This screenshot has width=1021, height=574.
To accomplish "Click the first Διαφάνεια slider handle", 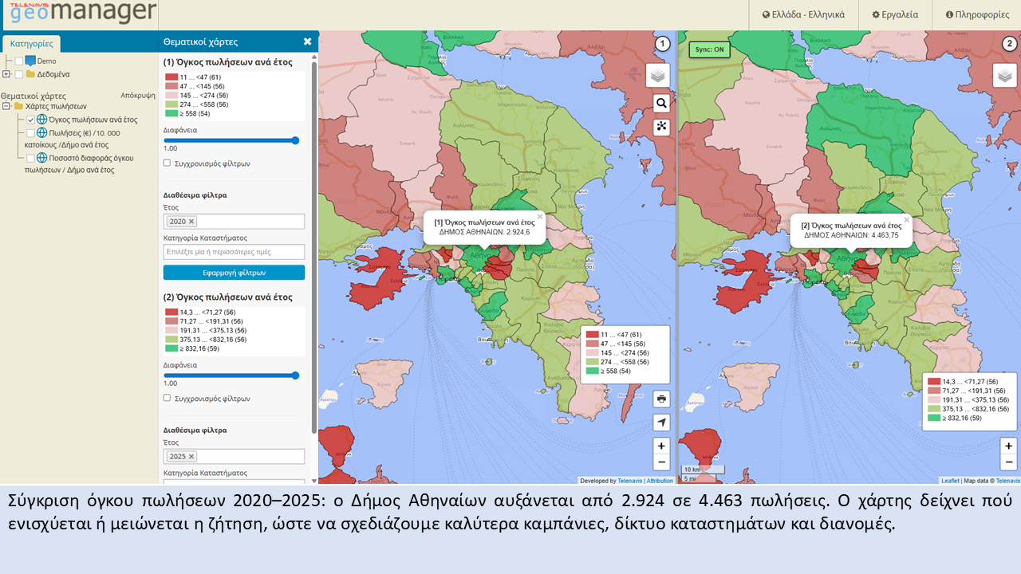I will 295,140.
